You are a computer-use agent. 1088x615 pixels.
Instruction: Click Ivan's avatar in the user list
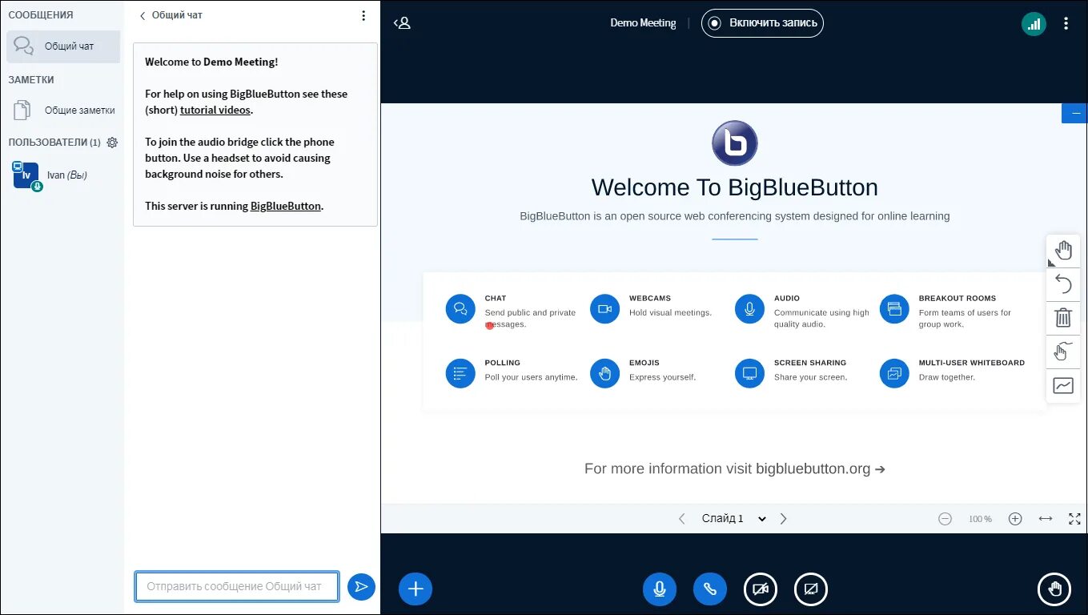(26, 175)
